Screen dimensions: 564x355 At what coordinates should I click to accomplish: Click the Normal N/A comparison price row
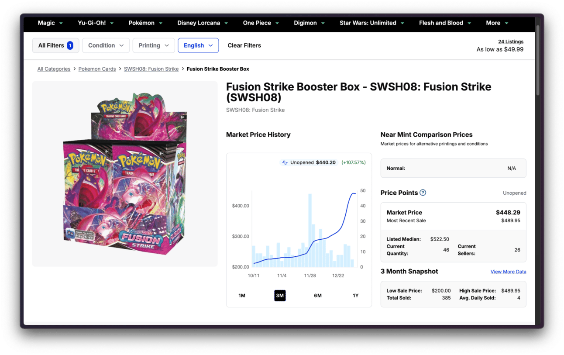[x=453, y=168]
